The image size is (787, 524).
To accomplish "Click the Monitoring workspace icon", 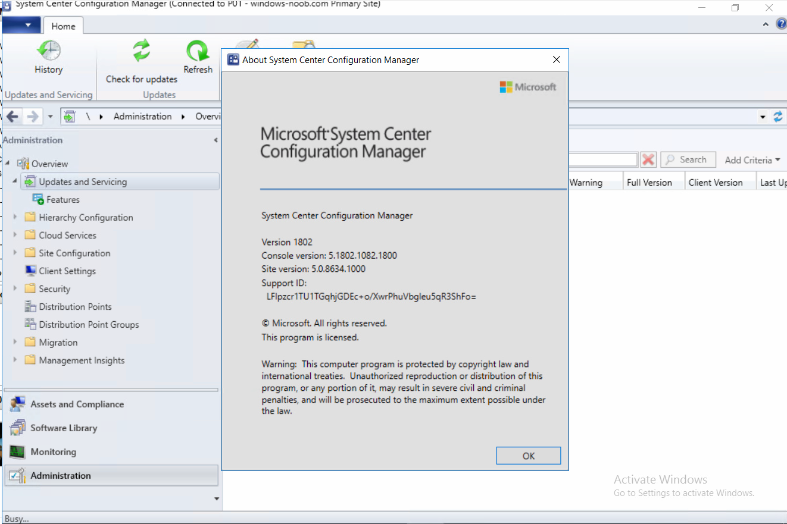I will pyautogui.click(x=17, y=451).
